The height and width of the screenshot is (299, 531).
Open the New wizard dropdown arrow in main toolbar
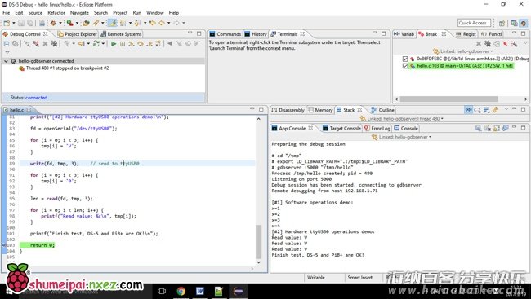pos(14,23)
